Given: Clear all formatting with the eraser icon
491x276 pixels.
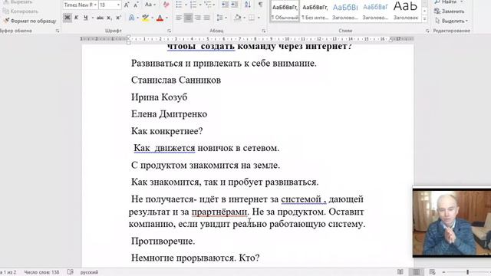Looking at the screenshot, I should (166, 5).
